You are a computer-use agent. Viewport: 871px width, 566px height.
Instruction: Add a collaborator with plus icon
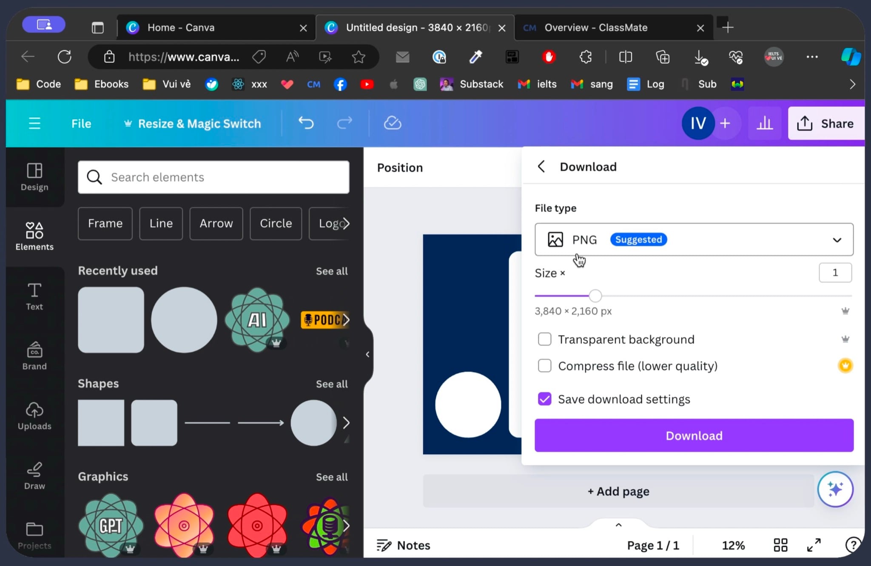725,124
